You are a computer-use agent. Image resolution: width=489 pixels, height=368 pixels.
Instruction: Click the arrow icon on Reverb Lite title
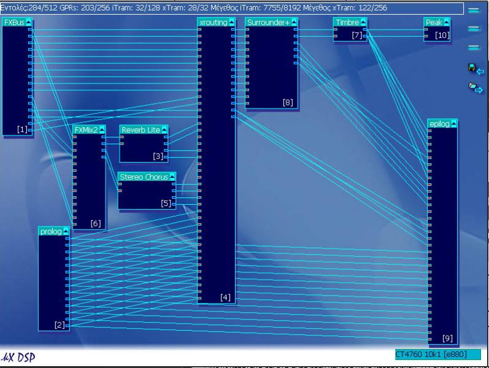click(164, 130)
